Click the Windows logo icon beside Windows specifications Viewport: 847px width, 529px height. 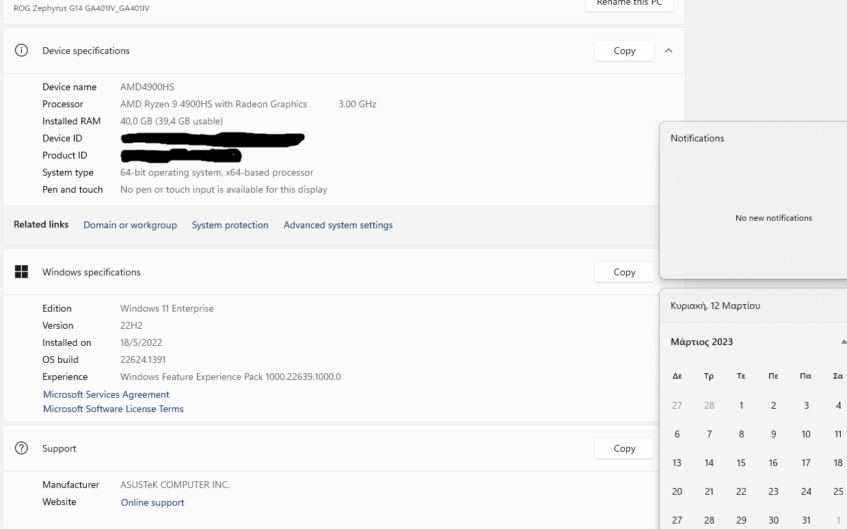[21, 272]
